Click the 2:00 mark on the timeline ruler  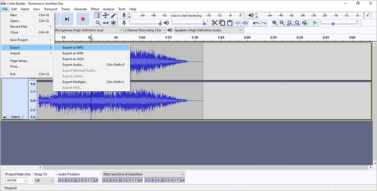247,38
